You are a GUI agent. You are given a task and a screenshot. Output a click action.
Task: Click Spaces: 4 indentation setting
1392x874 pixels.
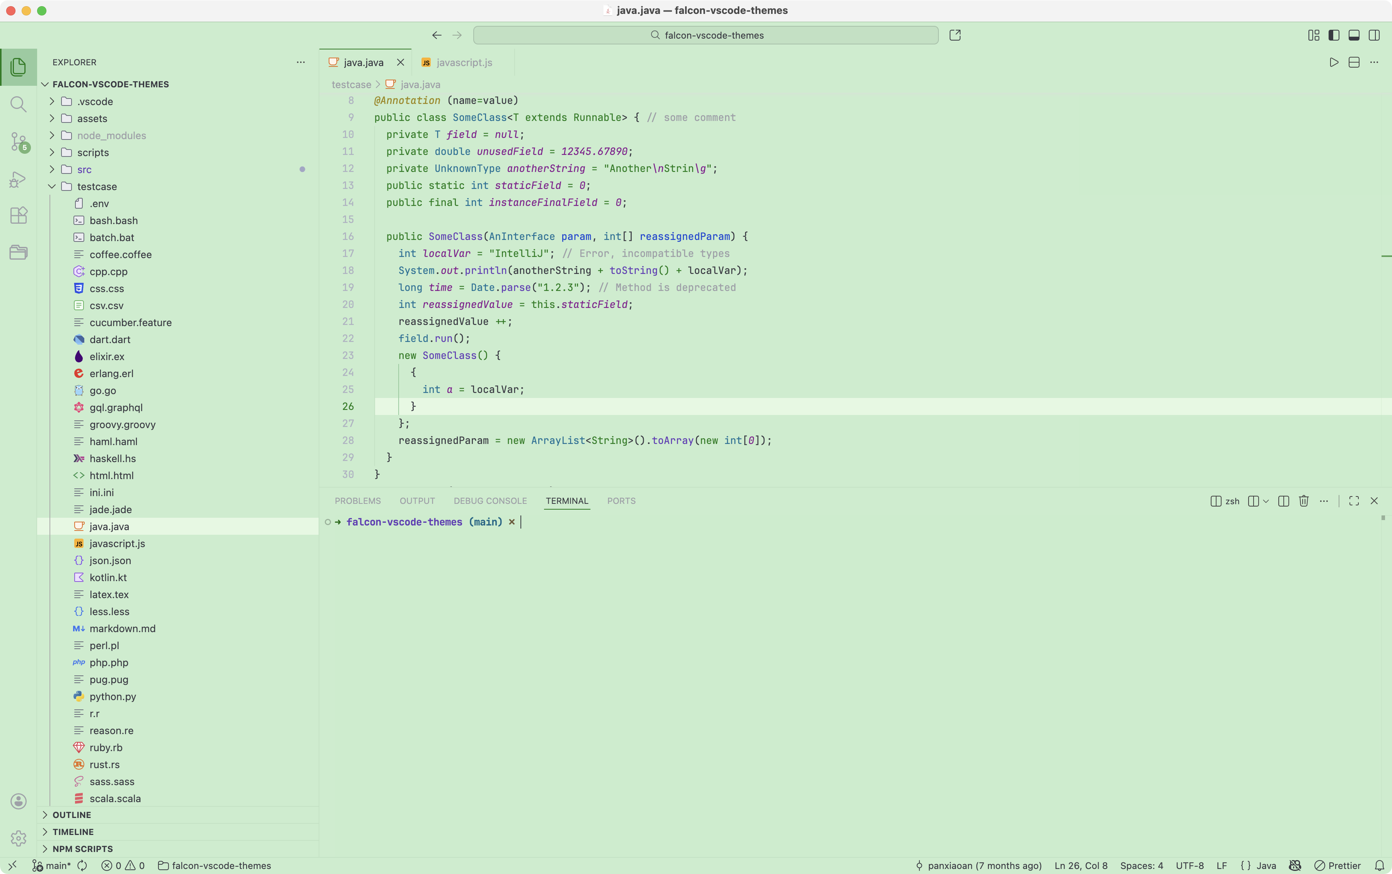click(x=1141, y=865)
